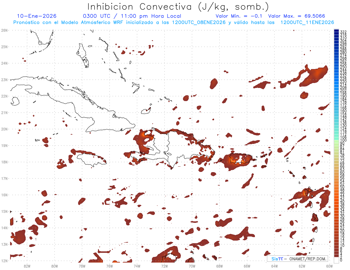Image resolution: width=350 pixels, height=270 pixels.
Task: Select the date '10-Ene-2026'
Action: click(37, 16)
